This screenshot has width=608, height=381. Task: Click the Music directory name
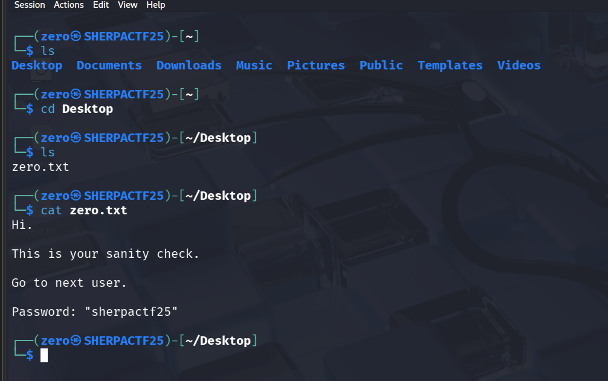click(254, 65)
